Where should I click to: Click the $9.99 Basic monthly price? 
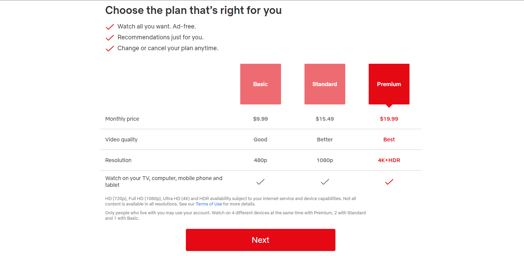[261, 119]
